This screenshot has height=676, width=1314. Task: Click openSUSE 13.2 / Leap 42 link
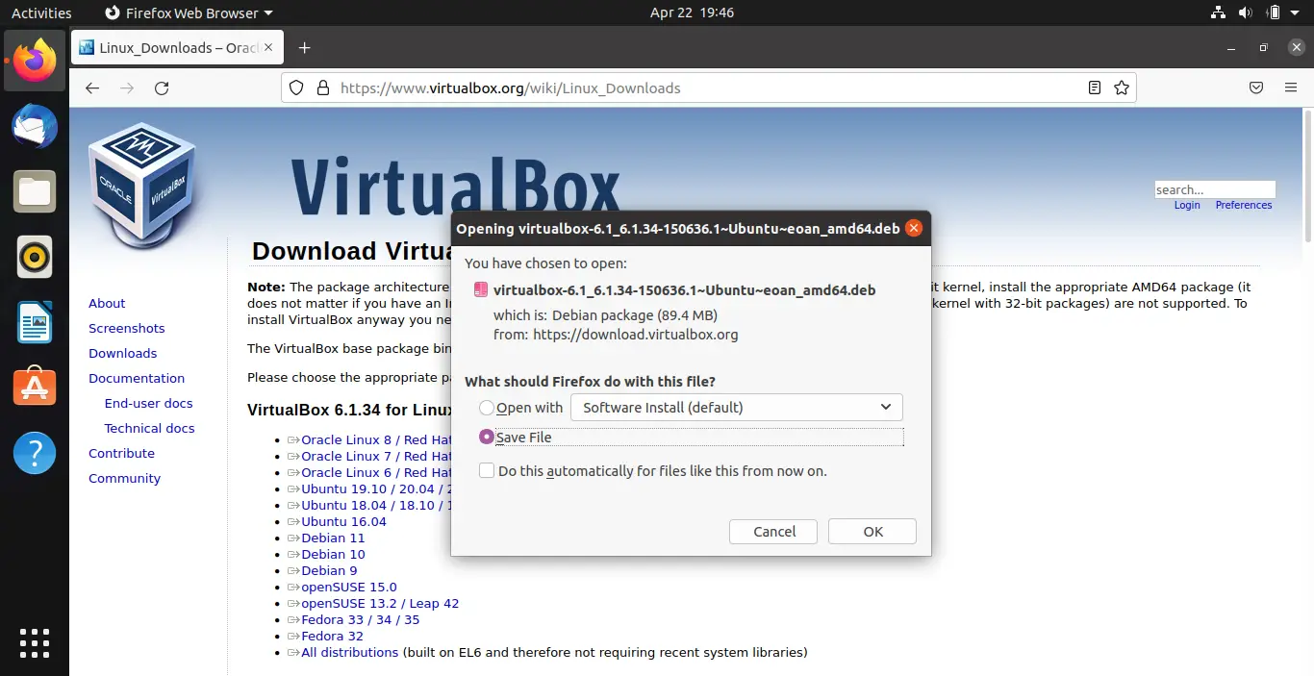pos(380,603)
